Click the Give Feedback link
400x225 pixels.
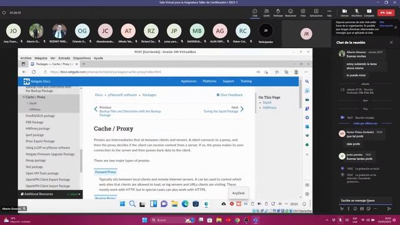coord(229,95)
